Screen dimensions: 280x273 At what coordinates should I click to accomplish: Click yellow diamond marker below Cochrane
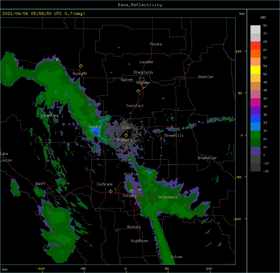click(110, 191)
